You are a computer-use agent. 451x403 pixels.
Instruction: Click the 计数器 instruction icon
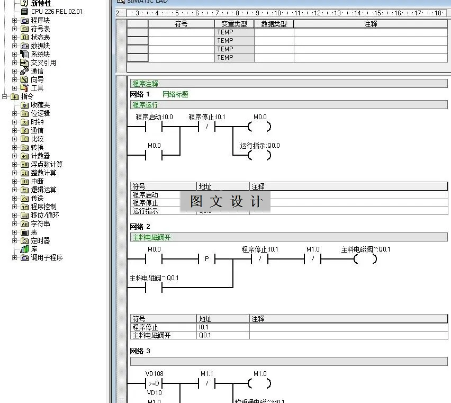(x=24, y=156)
